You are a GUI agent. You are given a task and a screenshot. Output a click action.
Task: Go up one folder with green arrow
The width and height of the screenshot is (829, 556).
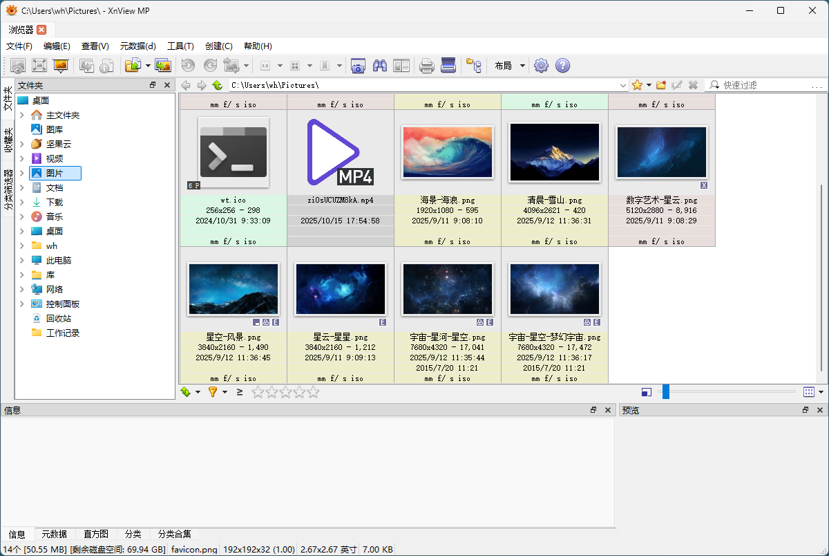(x=218, y=85)
